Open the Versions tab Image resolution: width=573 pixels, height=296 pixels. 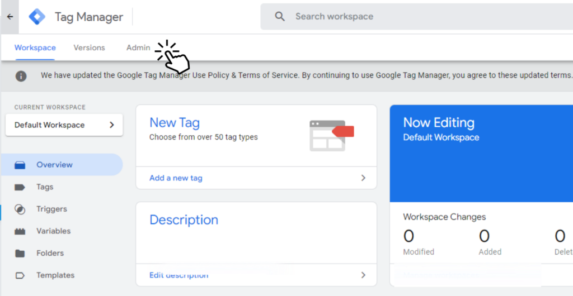[x=89, y=48]
